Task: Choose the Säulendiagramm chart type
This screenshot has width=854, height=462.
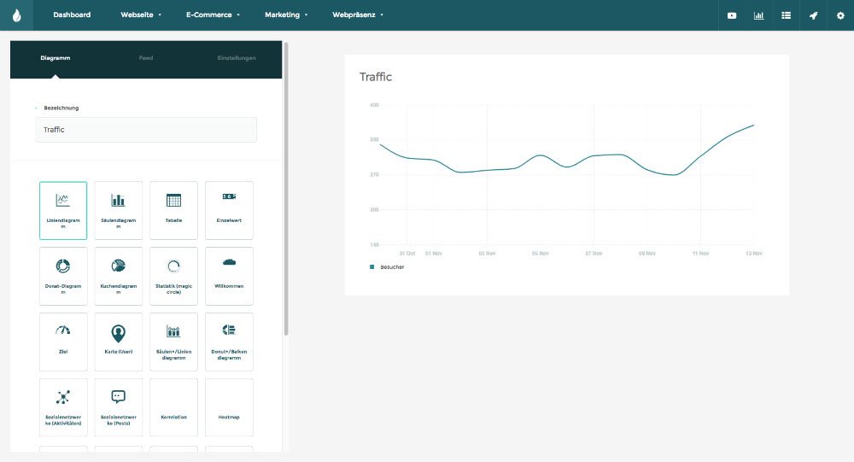Action: [x=118, y=210]
